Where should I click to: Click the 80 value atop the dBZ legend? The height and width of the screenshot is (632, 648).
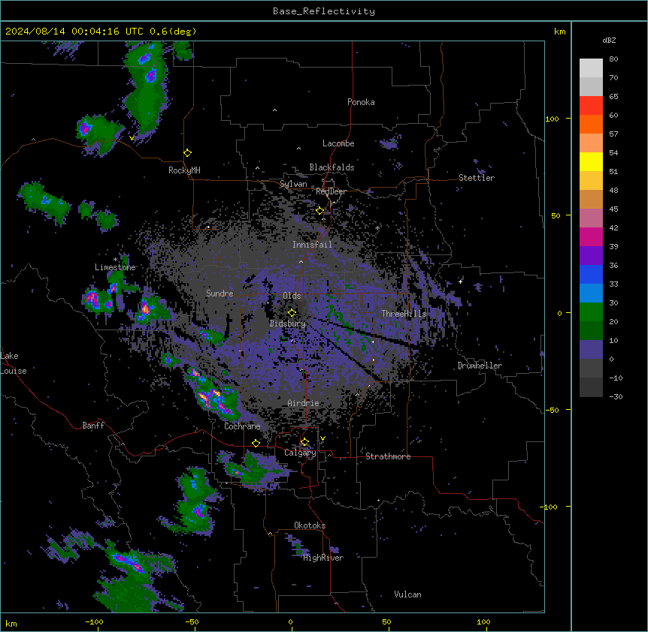[x=613, y=59]
